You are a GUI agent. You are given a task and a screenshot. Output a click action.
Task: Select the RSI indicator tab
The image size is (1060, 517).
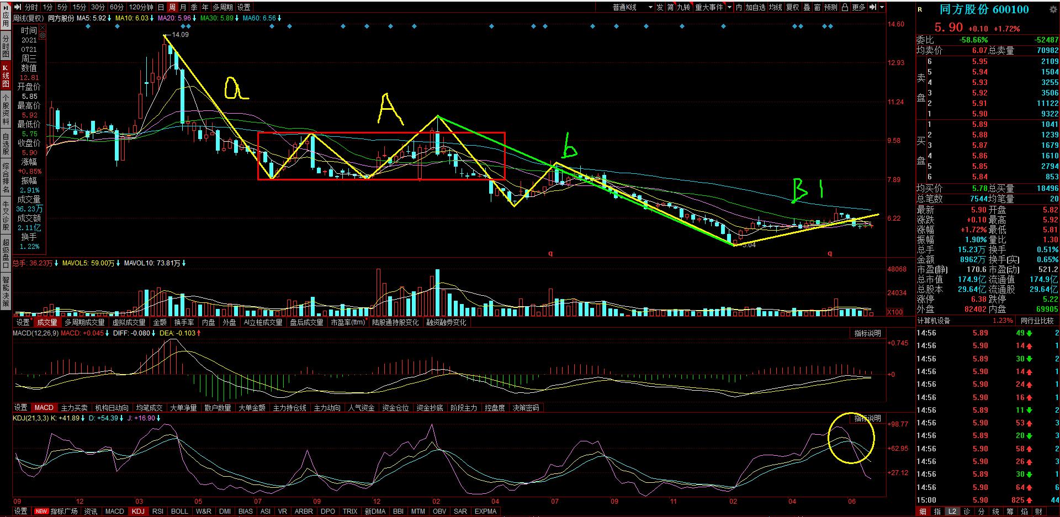click(157, 511)
